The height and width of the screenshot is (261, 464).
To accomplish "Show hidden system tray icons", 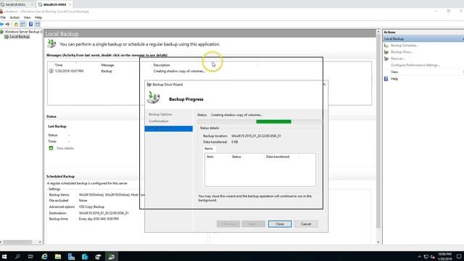I will point(419,257).
